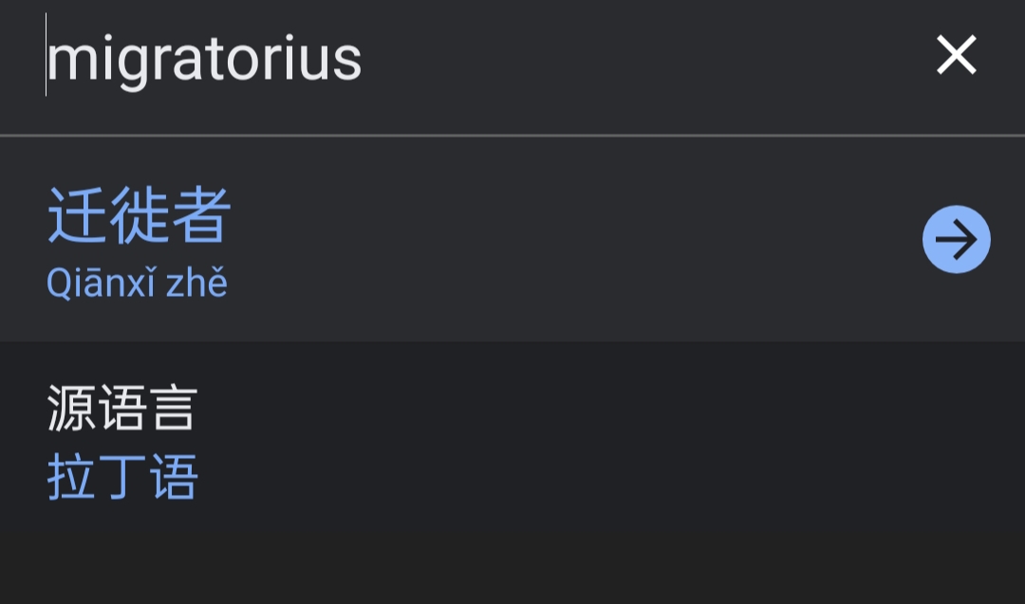Click the Qiānxǐ zhě pinyin text

pos(138,284)
